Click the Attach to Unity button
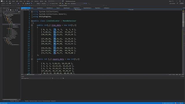The width and height of the screenshot is (185, 104). (54, 3)
